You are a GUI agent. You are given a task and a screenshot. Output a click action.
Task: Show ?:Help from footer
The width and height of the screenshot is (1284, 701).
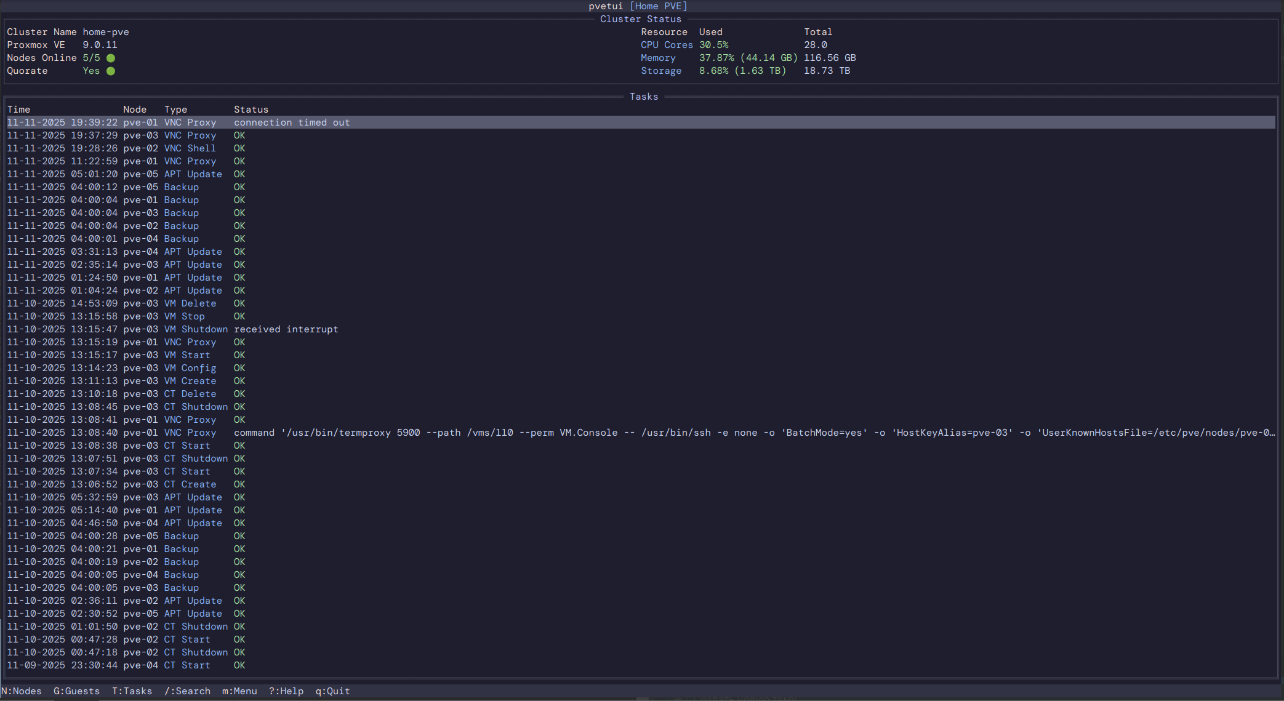(x=286, y=691)
